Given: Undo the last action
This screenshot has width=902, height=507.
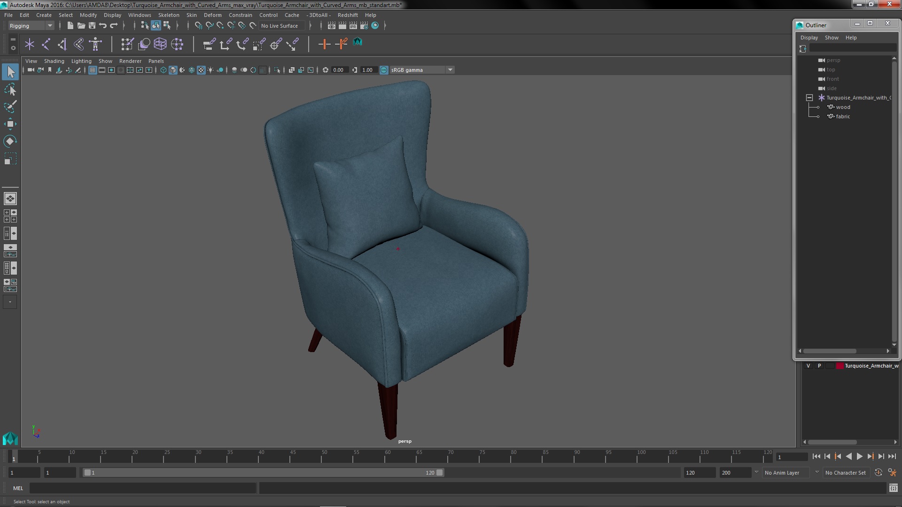Looking at the screenshot, I should point(103,26).
